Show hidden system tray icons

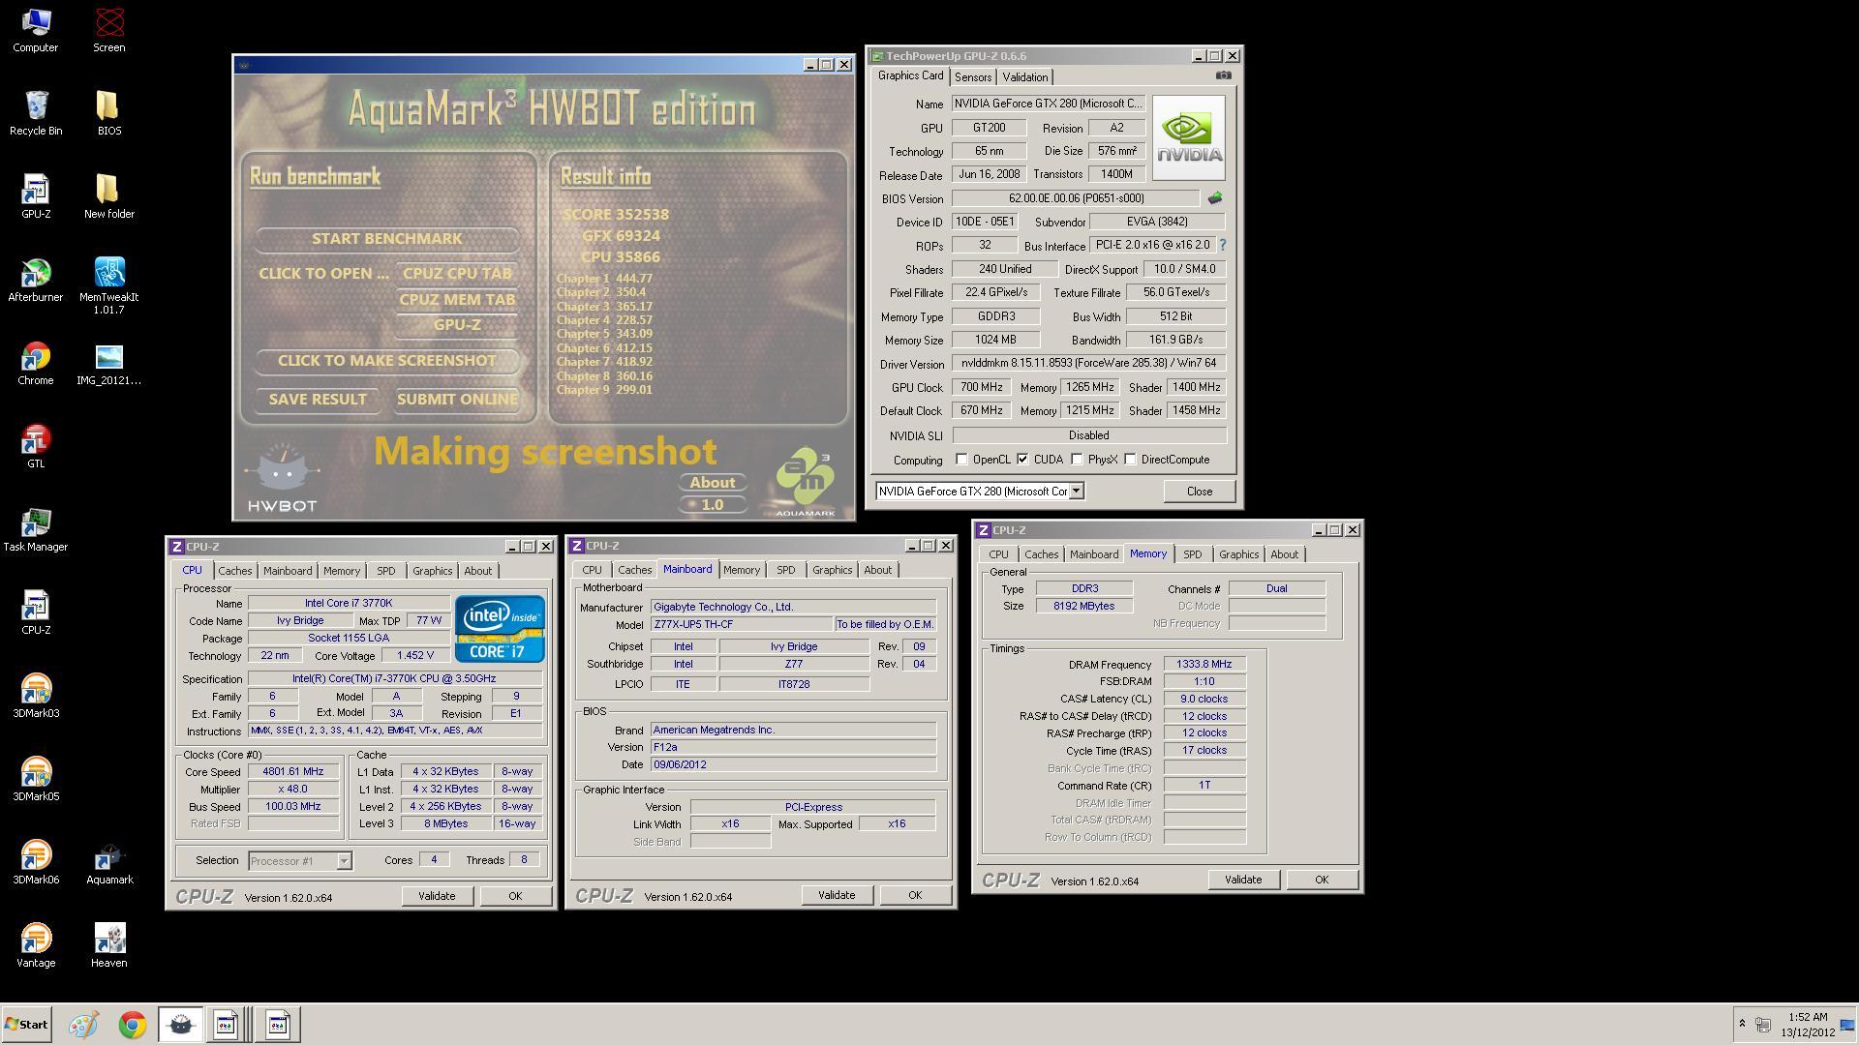point(1742,1024)
